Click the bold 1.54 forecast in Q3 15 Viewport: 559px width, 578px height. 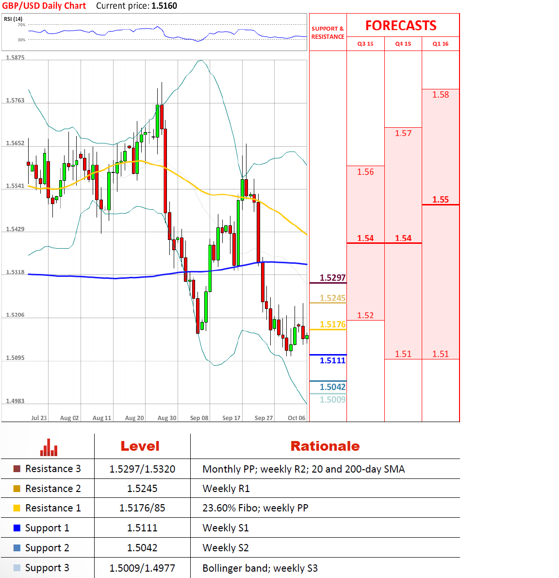[365, 238]
